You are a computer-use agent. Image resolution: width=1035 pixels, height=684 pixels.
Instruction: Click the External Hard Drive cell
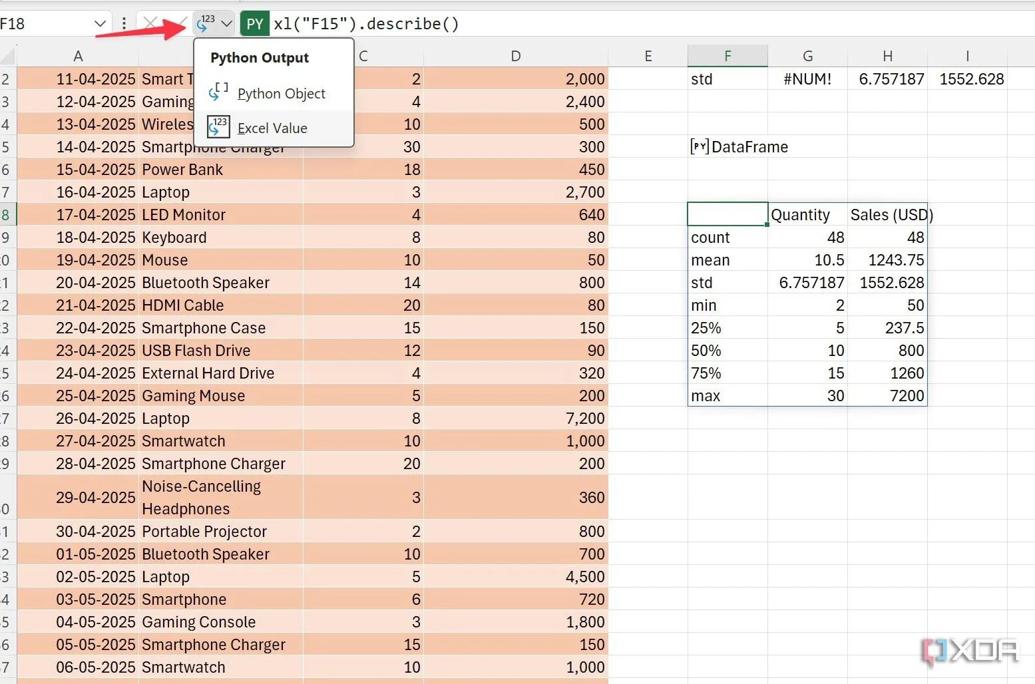coord(221,373)
